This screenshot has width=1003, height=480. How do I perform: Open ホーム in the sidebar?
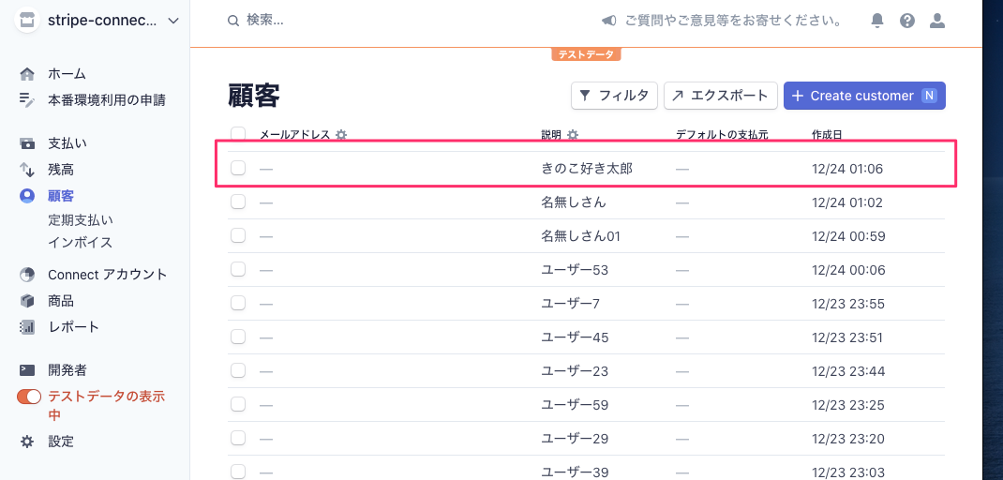coord(67,74)
